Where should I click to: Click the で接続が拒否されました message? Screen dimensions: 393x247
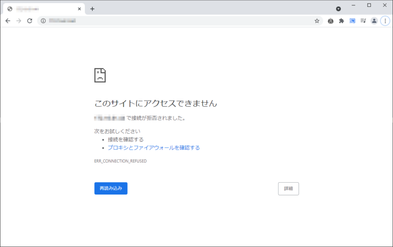click(x=156, y=118)
